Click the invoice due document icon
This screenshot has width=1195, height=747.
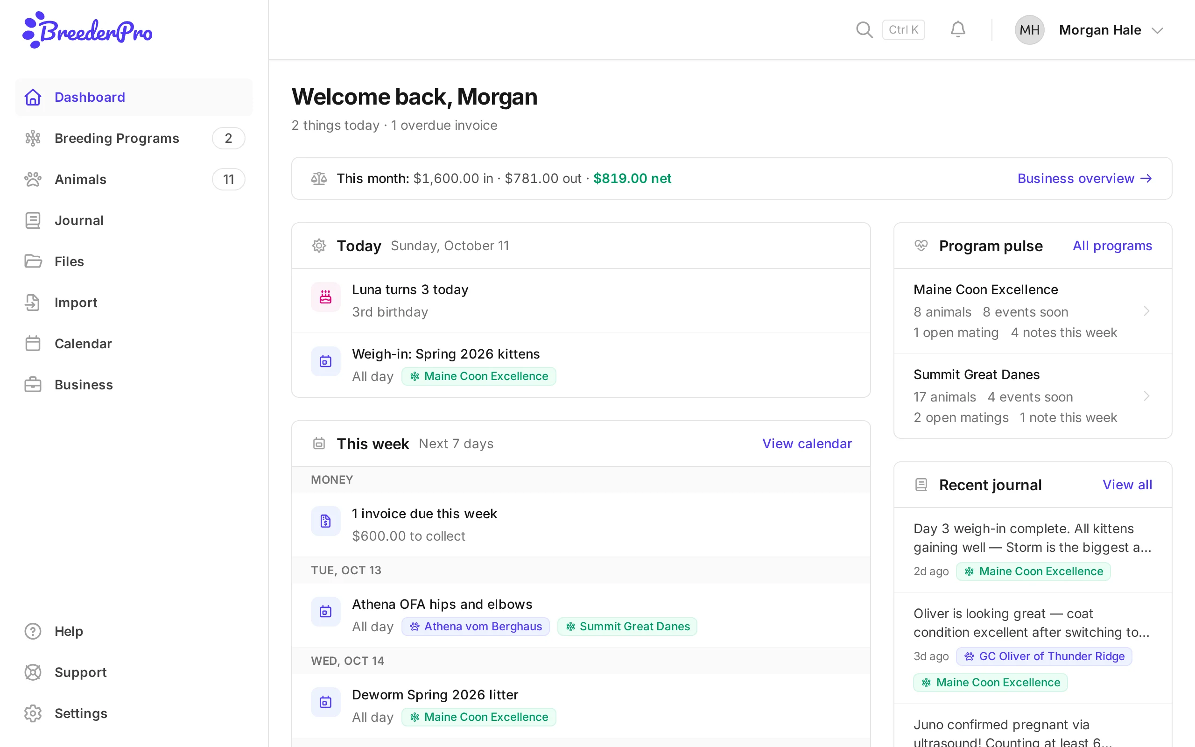[x=325, y=521]
